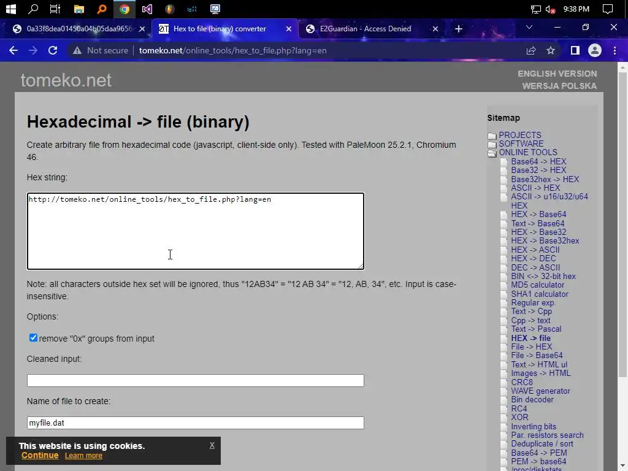628x471 pixels.
Task: Open the XOR tool link
Action: click(x=519, y=417)
